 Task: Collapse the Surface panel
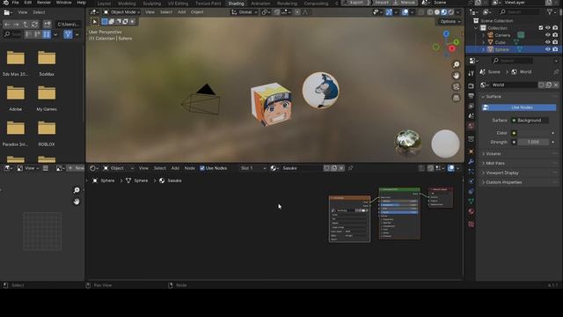(x=493, y=97)
